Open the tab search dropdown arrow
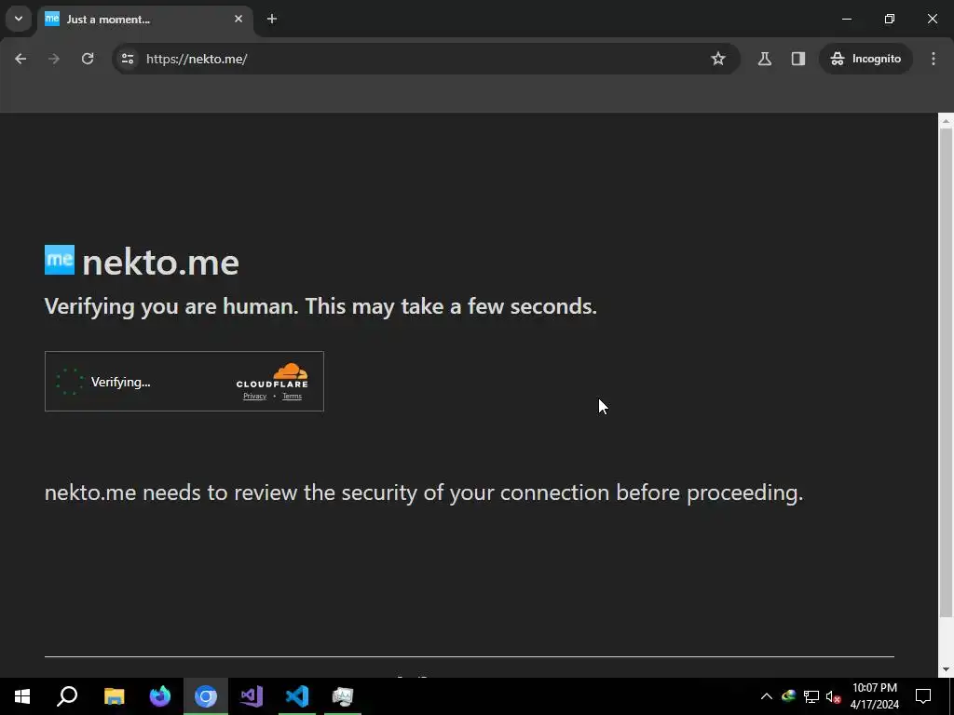 (x=19, y=19)
